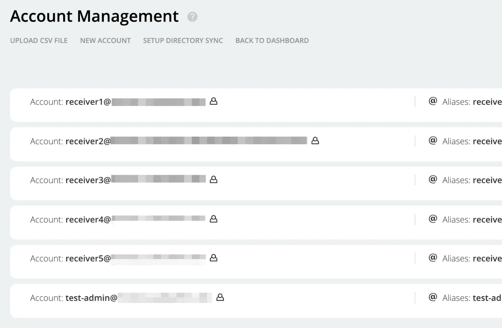Open Setup Directory Sync
The width and height of the screenshot is (502, 328).
pos(183,41)
